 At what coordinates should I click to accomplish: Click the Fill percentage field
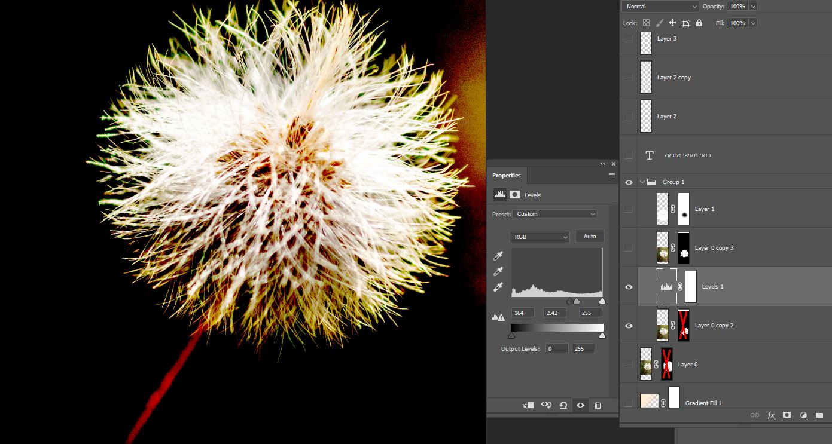coord(737,23)
